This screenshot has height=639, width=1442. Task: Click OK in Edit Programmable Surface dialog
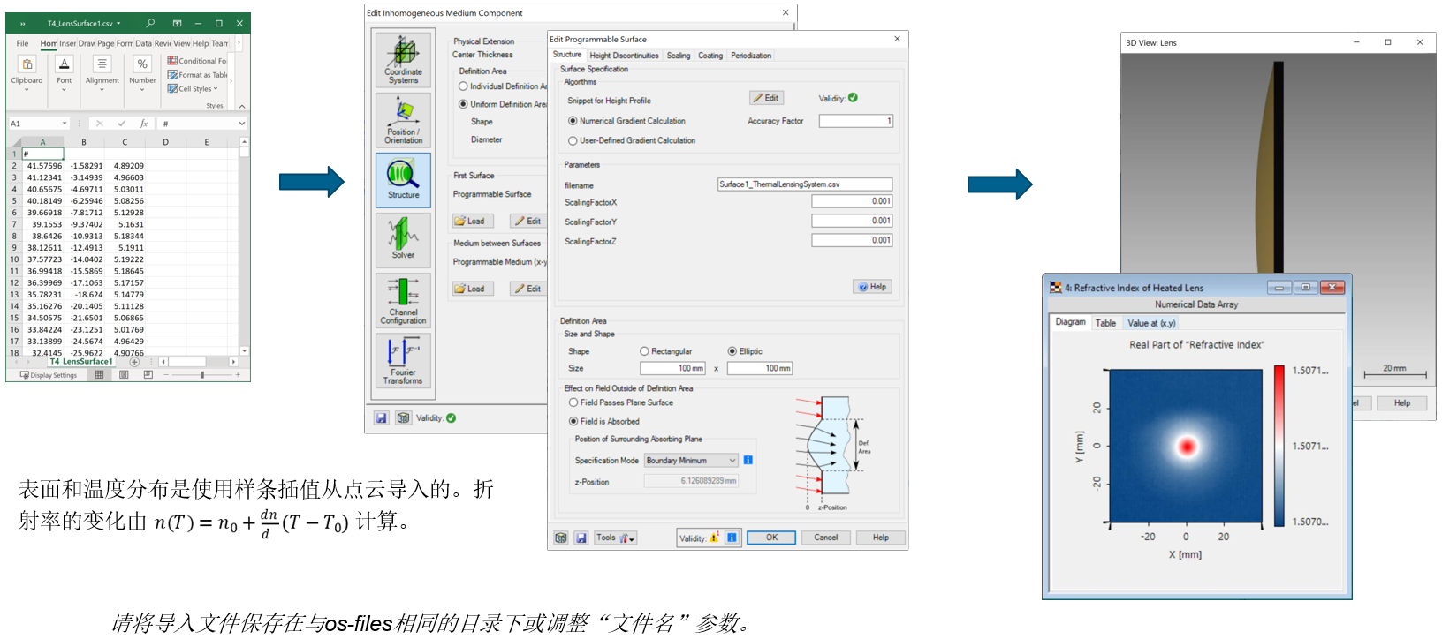coord(771,538)
